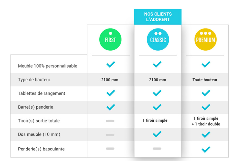
Task: Click the 'Penderie(s) basculante' feature label
Action: pos(41,149)
